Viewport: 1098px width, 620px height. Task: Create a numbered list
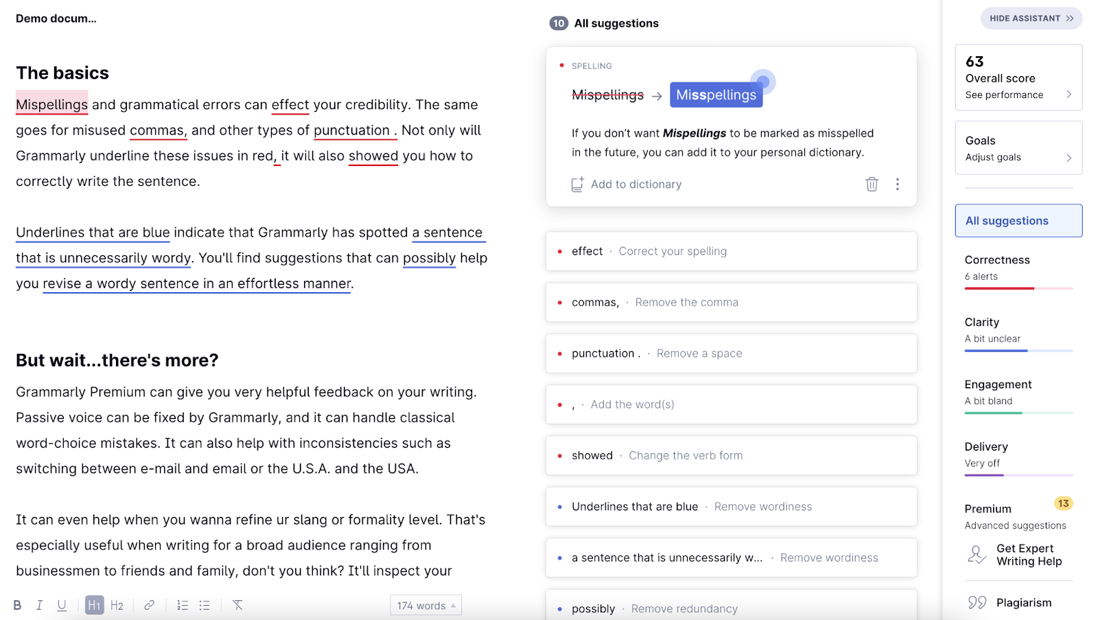click(x=183, y=605)
